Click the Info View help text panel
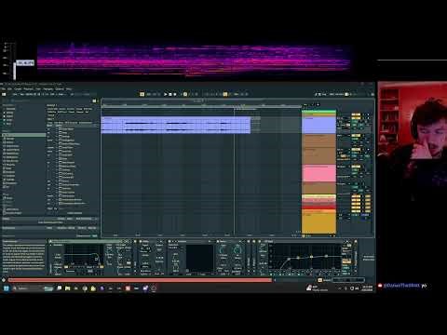Image resolution: width=447 pixels, height=335 pixels. pos(23,256)
